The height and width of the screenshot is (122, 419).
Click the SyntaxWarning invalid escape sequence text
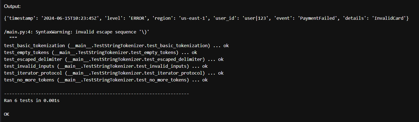92,32
